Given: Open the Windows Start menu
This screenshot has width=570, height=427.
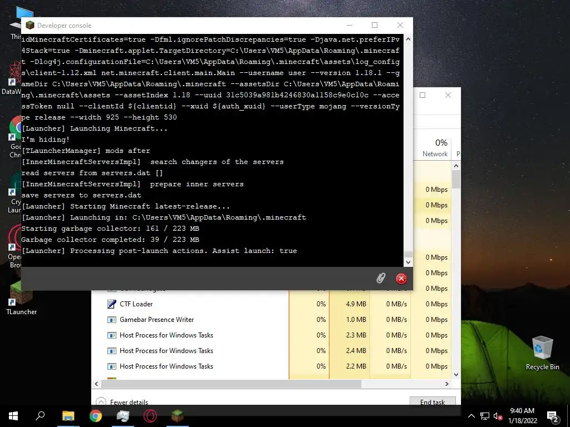Looking at the screenshot, I should pos(13,416).
